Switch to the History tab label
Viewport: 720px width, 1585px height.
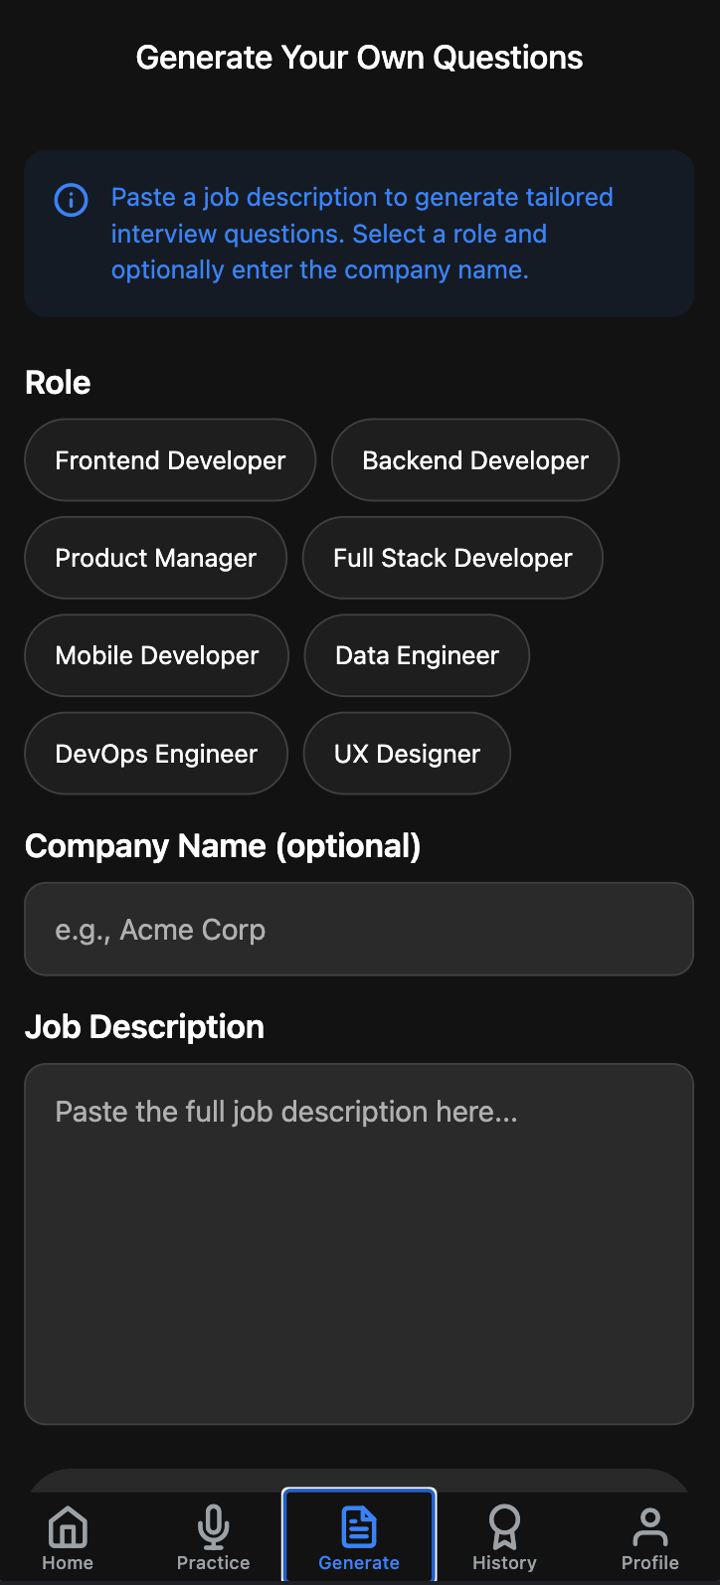tap(504, 1563)
